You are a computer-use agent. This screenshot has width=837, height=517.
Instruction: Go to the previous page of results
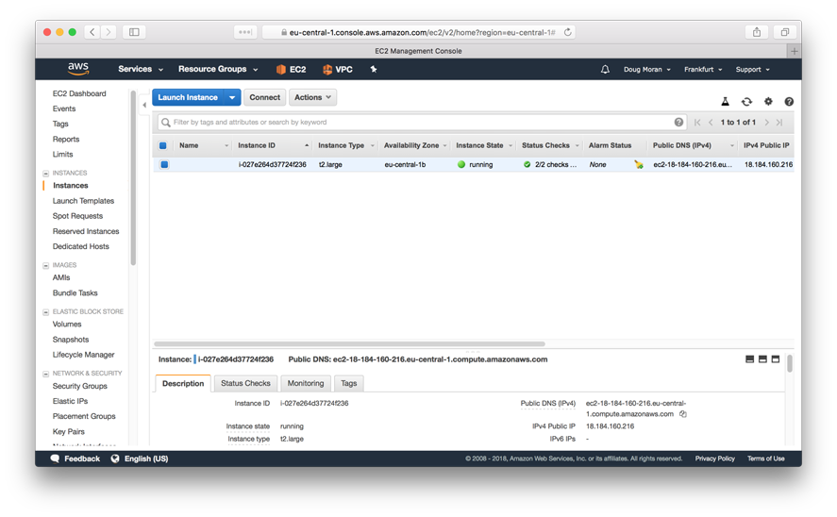711,123
